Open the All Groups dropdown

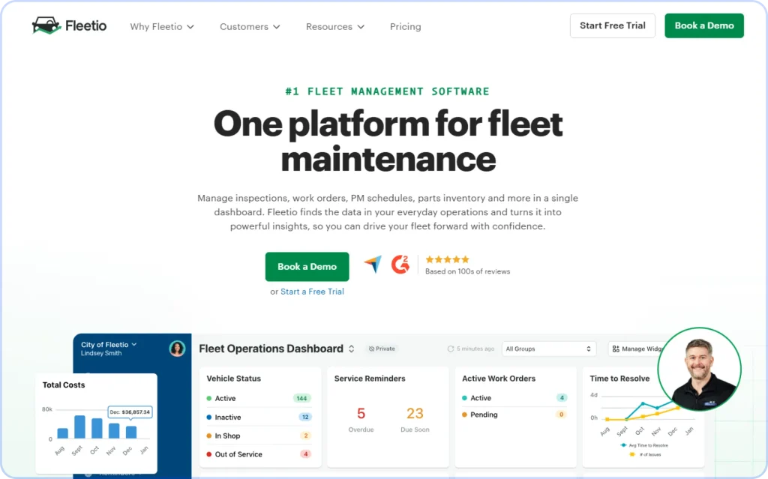pyautogui.click(x=548, y=349)
